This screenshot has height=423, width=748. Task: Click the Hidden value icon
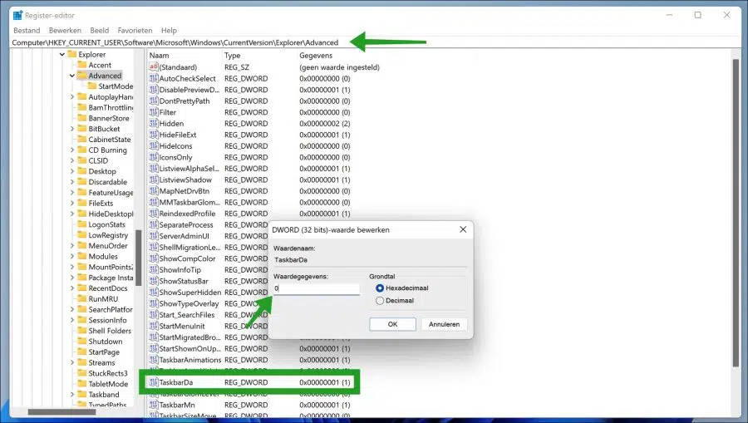(x=154, y=124)
